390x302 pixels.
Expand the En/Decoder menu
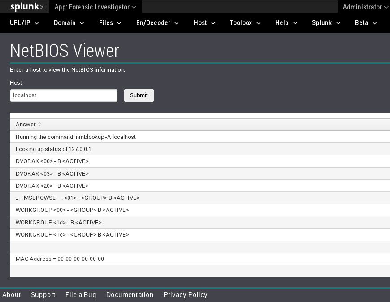pos(157,22)
